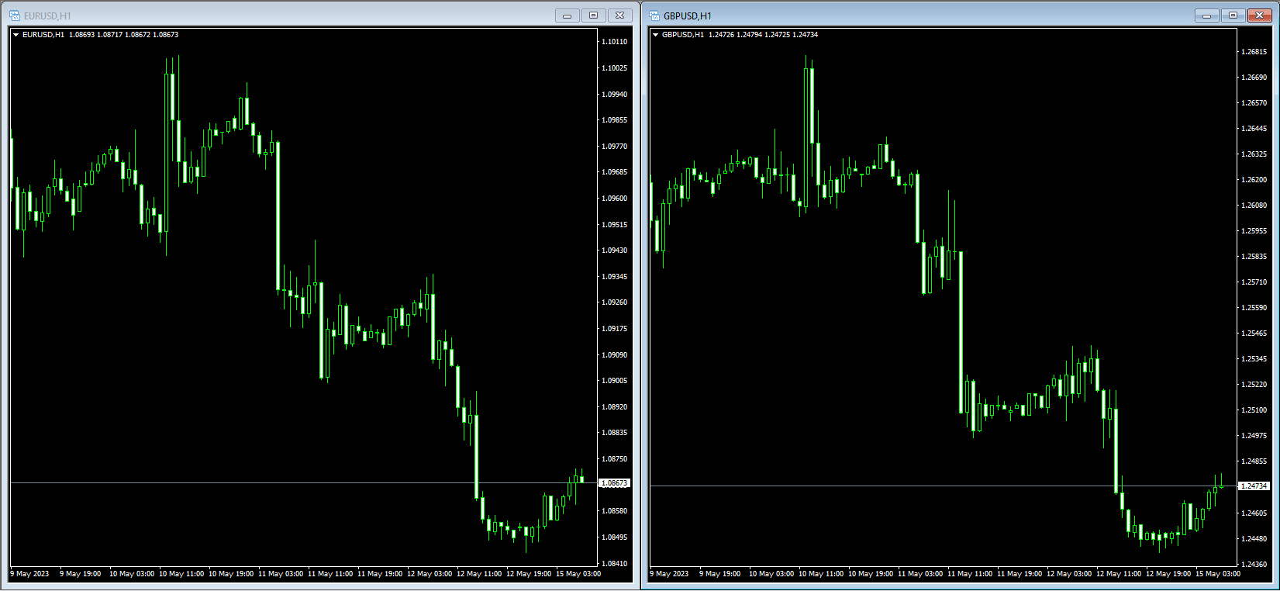Click the 1.26815 price scale value

coord(1254,52)
